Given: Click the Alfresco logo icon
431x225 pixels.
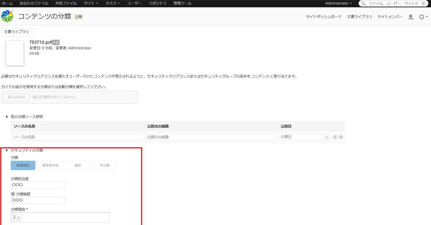Looking at the screenshot, I should 7,16.
